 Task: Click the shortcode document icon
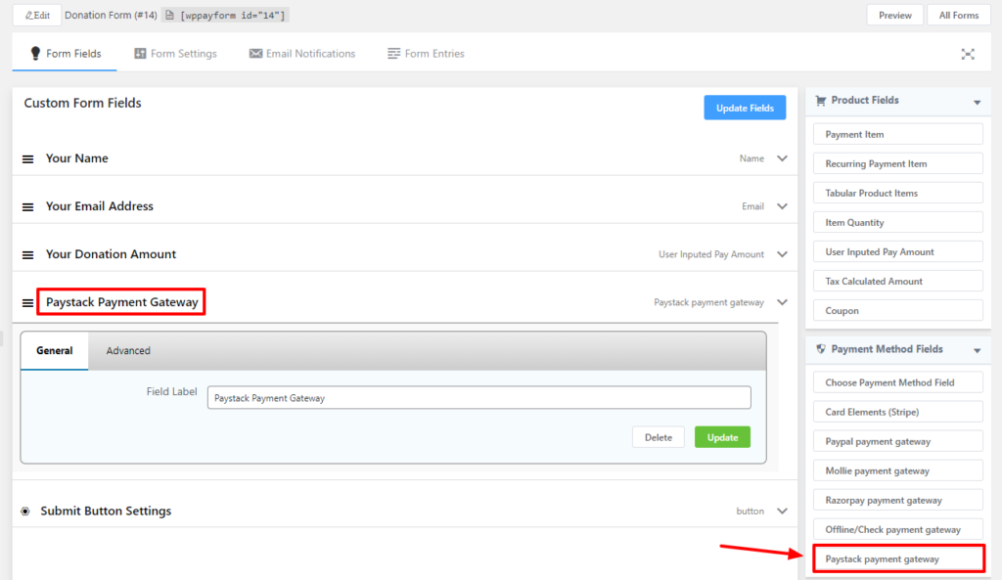[x=169, y=16]
